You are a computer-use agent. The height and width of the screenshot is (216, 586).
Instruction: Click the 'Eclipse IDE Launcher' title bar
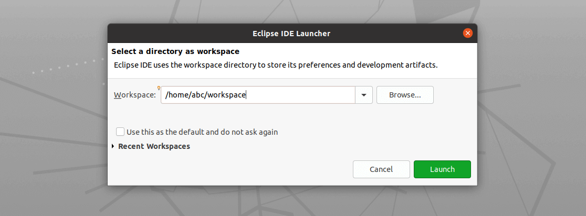(291, 34)
